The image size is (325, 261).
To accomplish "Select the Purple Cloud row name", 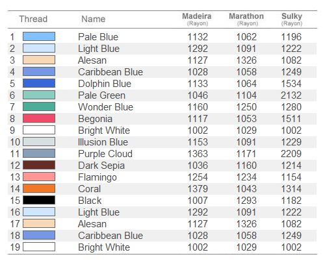I will pyautogui.click(x=105, y=154).
